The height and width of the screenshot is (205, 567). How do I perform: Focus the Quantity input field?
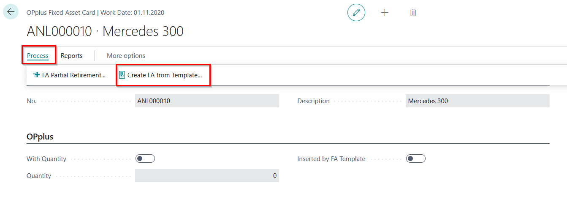[207, 176]
